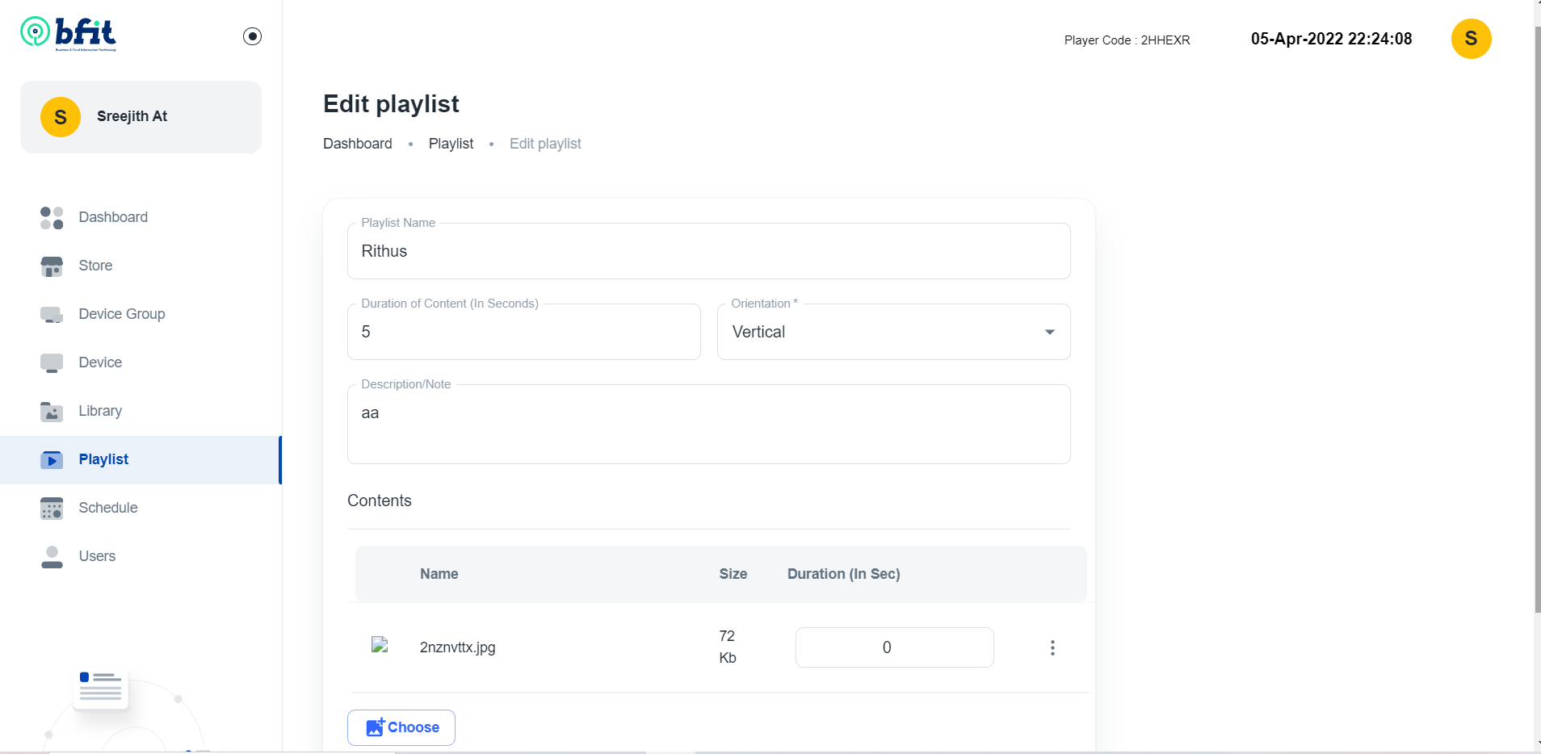
Task: Click the Choose button
Action: [x=401, y=727]
